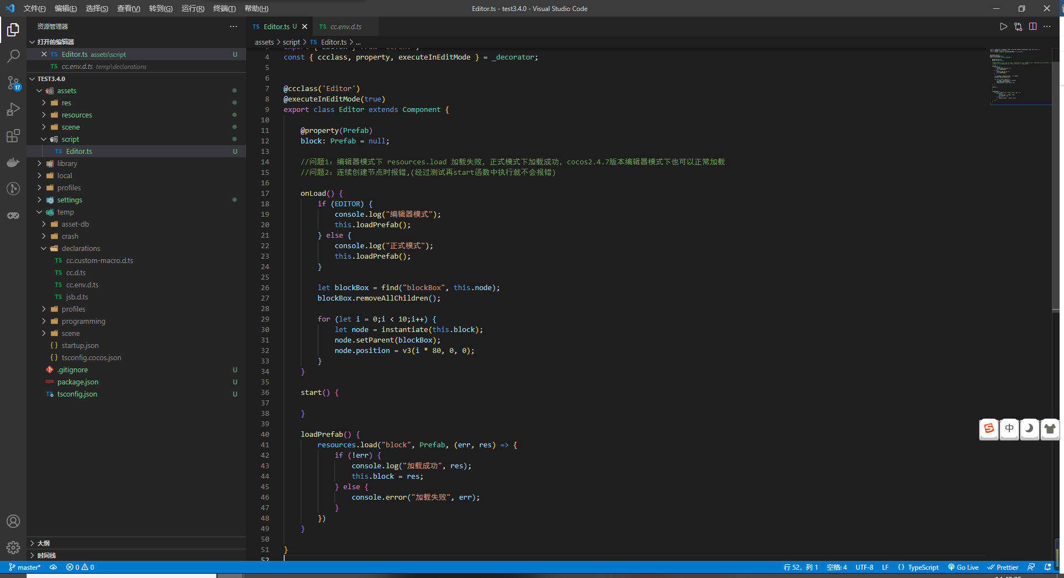Open Run and Debug view

click(13, 109)
